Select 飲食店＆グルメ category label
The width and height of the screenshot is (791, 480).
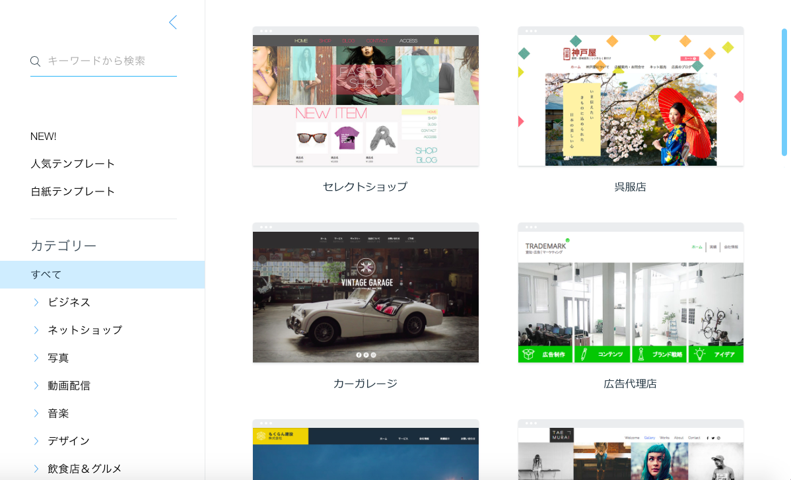pos(85,469)
